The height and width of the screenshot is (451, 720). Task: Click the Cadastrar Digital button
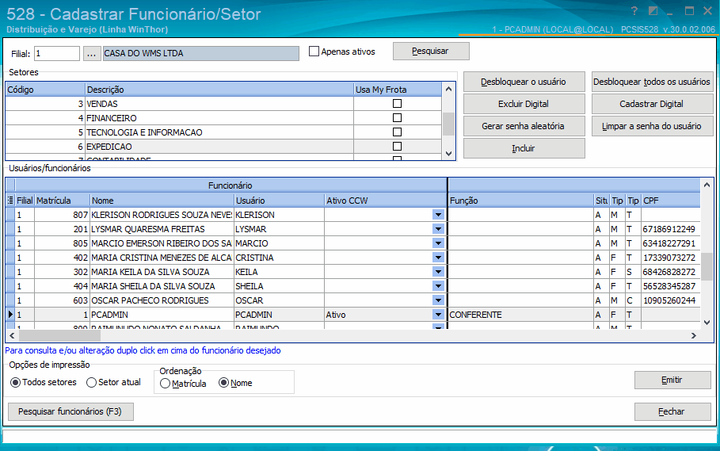pyautogui.click(x=652, y=104)
